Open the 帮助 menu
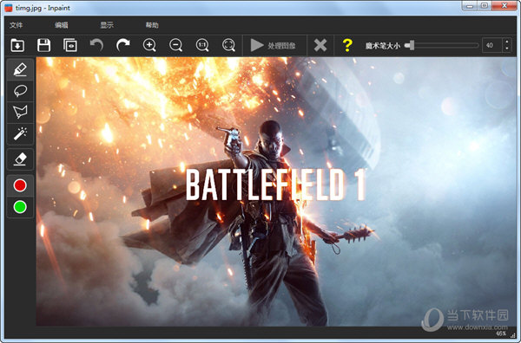Screen dimensions: 521x343 coord(152,25)
